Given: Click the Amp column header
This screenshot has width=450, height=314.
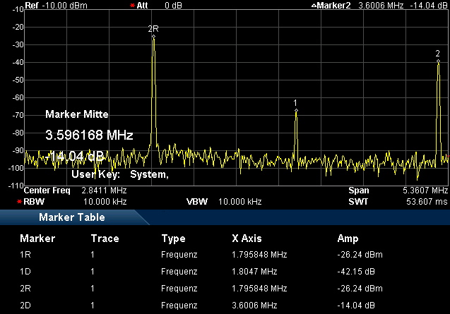Looking at the screenshot, I should (348, 238).
